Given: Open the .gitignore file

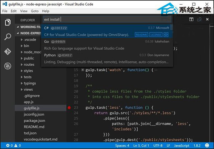Looking at the screenshot, I should [x=32, y=96].
